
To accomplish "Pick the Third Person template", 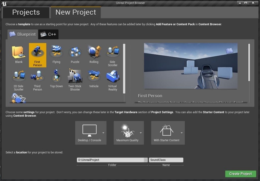I will click(38, 80).
